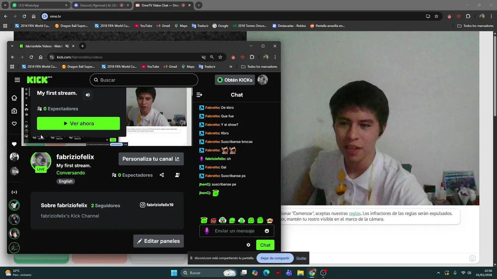This screenshot has width=497, height=279.
Task: Click the Conversando category link
Action: tap(71, 173)
